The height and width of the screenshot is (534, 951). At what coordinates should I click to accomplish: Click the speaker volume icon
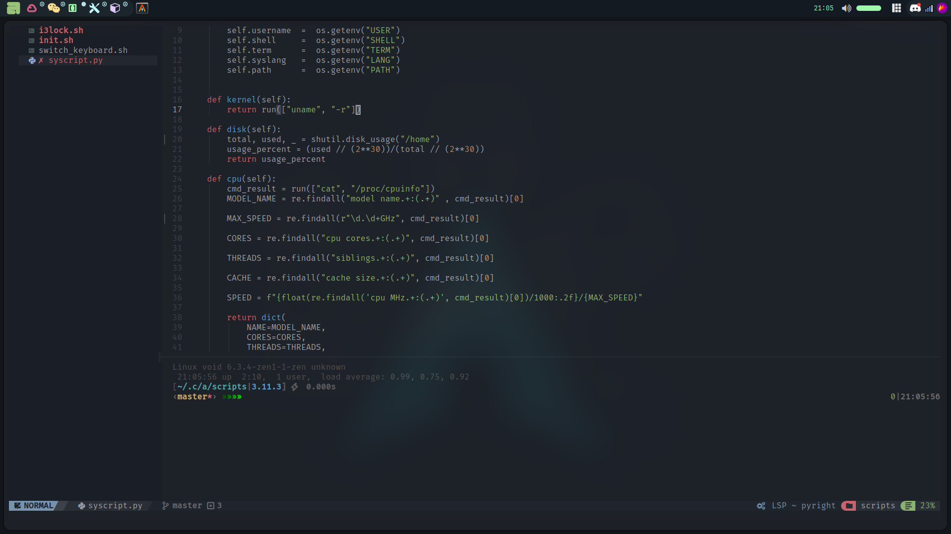point(846,8)
